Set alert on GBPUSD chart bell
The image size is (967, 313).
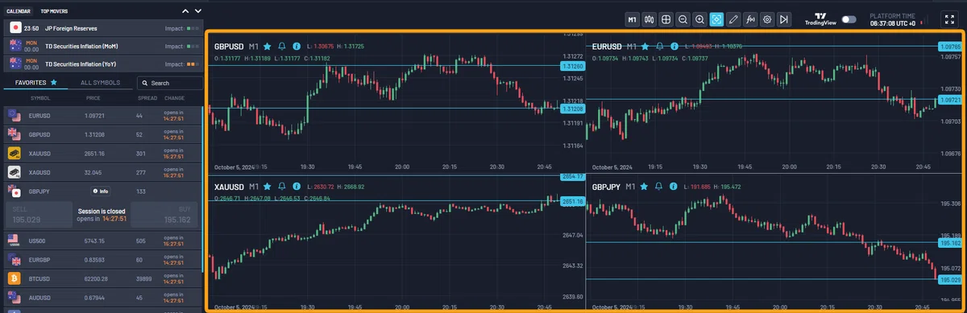pos(282,47)
